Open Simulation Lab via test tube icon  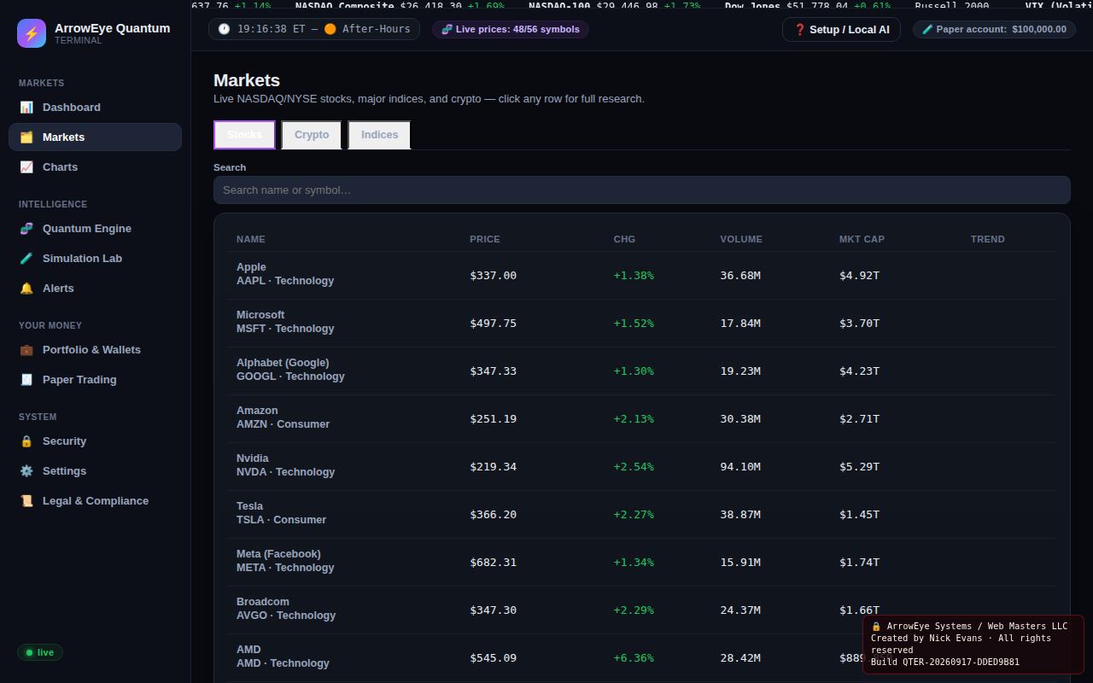click(x=26, y=259)
